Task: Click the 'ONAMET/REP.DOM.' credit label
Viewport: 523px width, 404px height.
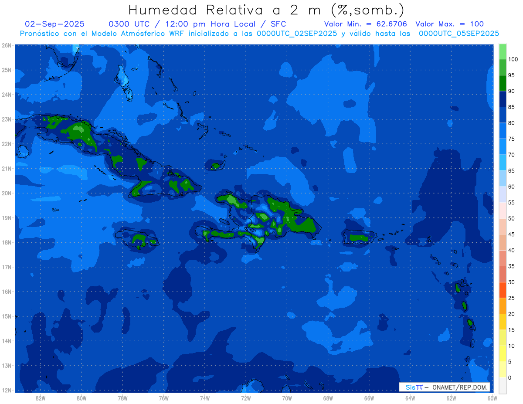Action: click(459, 387)
